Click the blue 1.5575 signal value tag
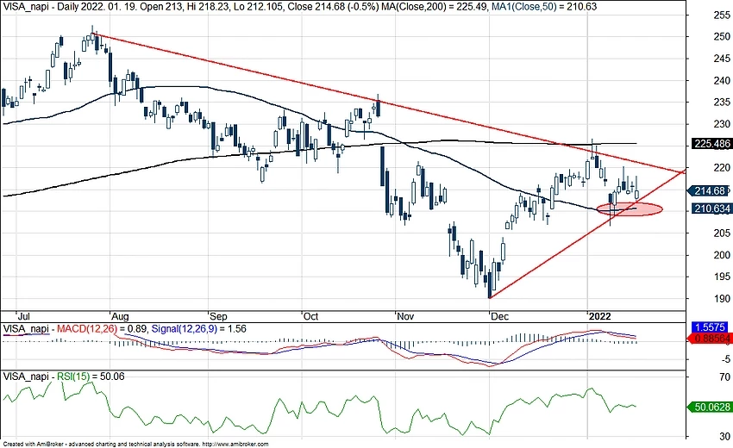 [711, 329]
